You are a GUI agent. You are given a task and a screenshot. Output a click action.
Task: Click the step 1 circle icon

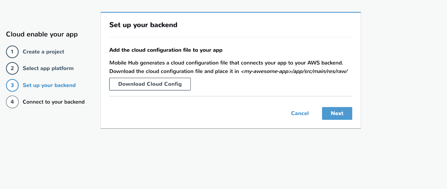(x=12, y=52)
